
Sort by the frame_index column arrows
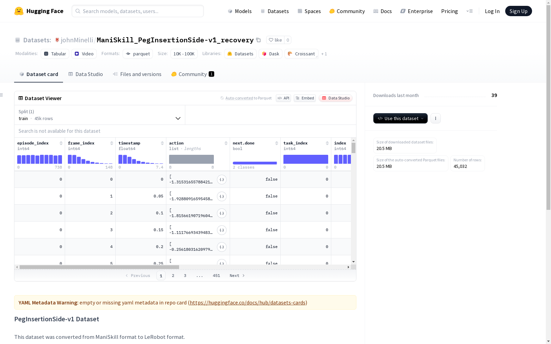[112, 143]
